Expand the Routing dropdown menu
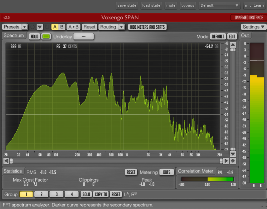 pyautogui.click(x=121, y=27)
